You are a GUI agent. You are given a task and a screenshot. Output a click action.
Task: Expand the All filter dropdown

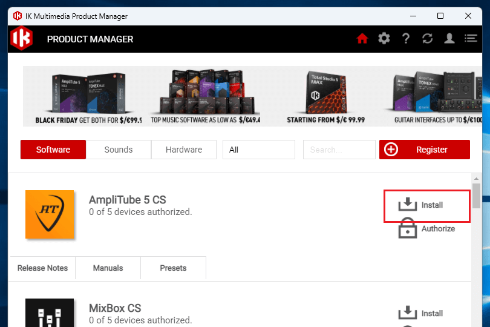pos(258,150)
